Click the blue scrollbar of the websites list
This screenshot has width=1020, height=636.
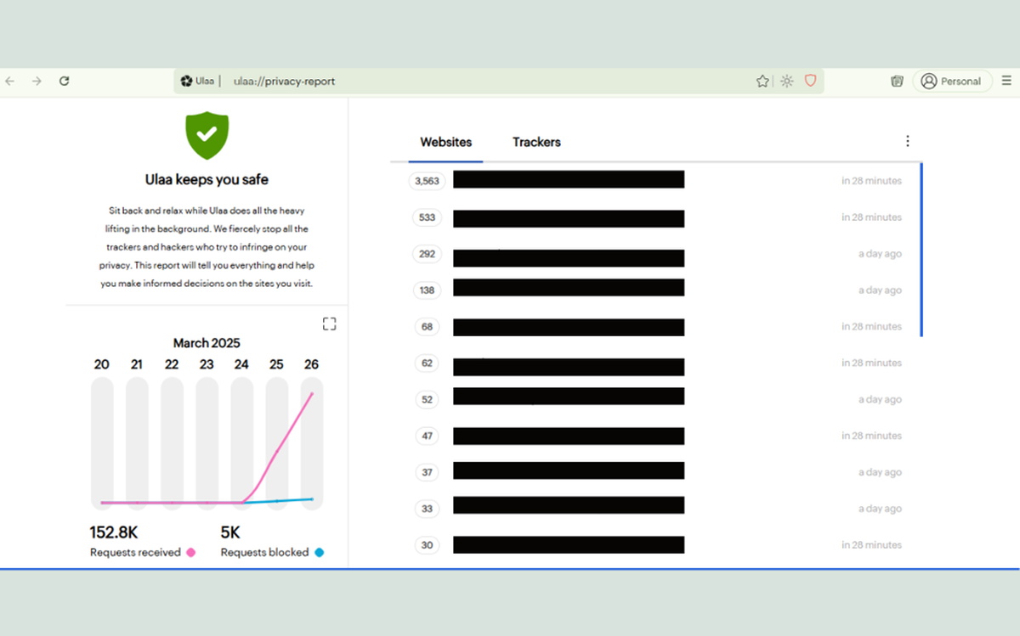click(921, 250)
